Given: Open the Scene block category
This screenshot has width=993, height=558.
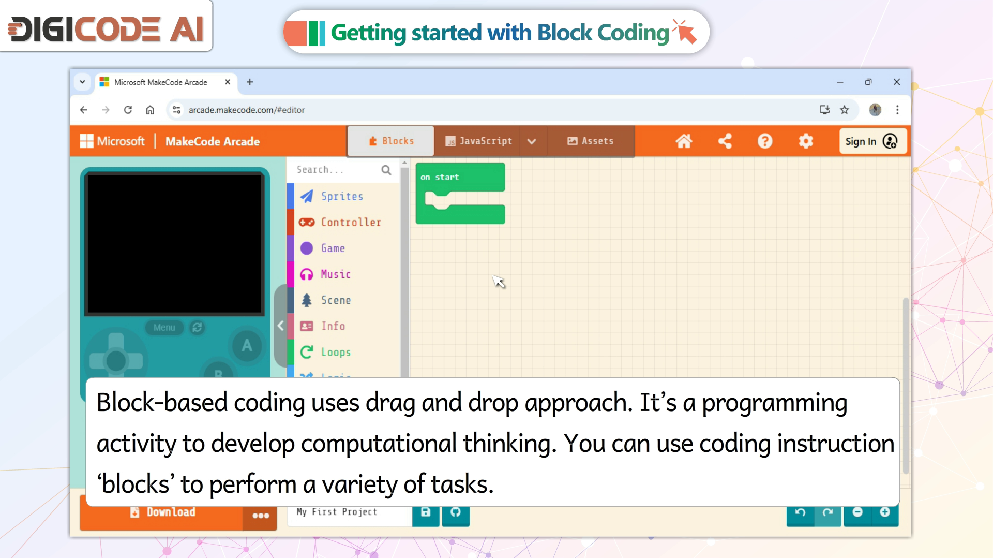Looking at the screenshot, I should [343, 300].
